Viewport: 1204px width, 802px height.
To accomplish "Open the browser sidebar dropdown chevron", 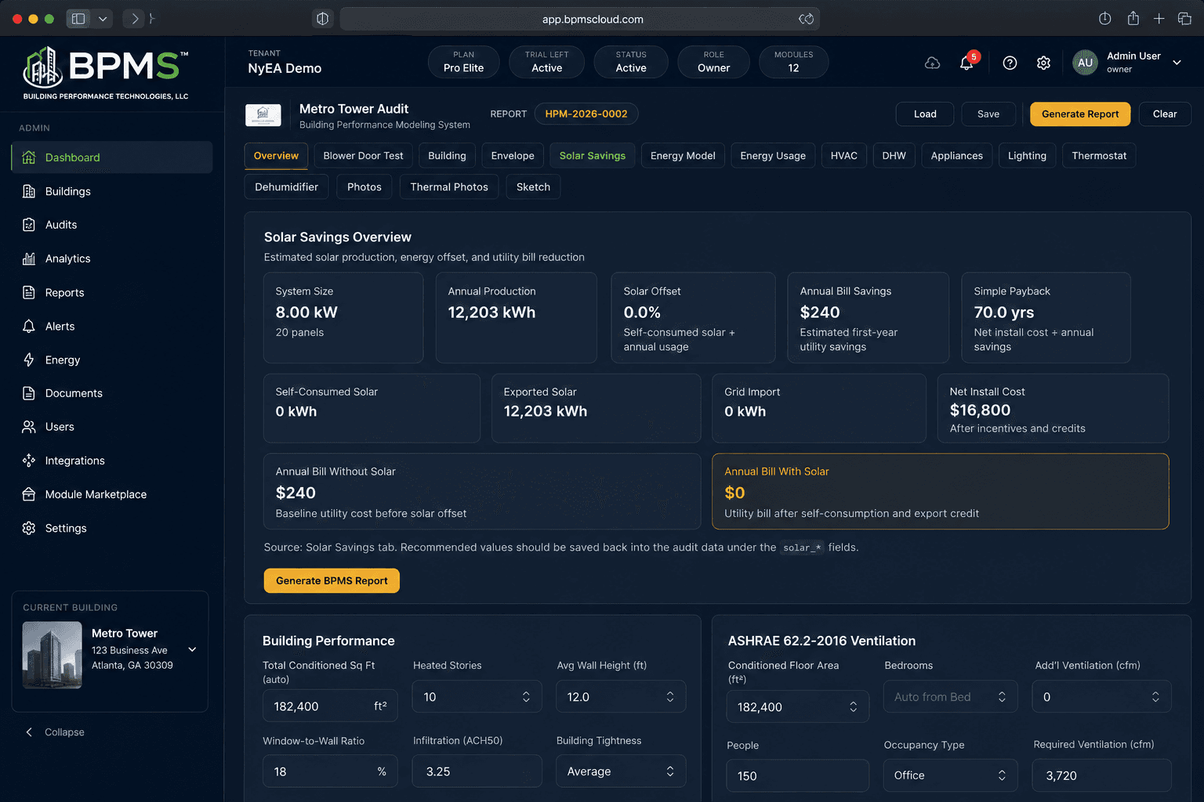I will (x=103, y=19).
